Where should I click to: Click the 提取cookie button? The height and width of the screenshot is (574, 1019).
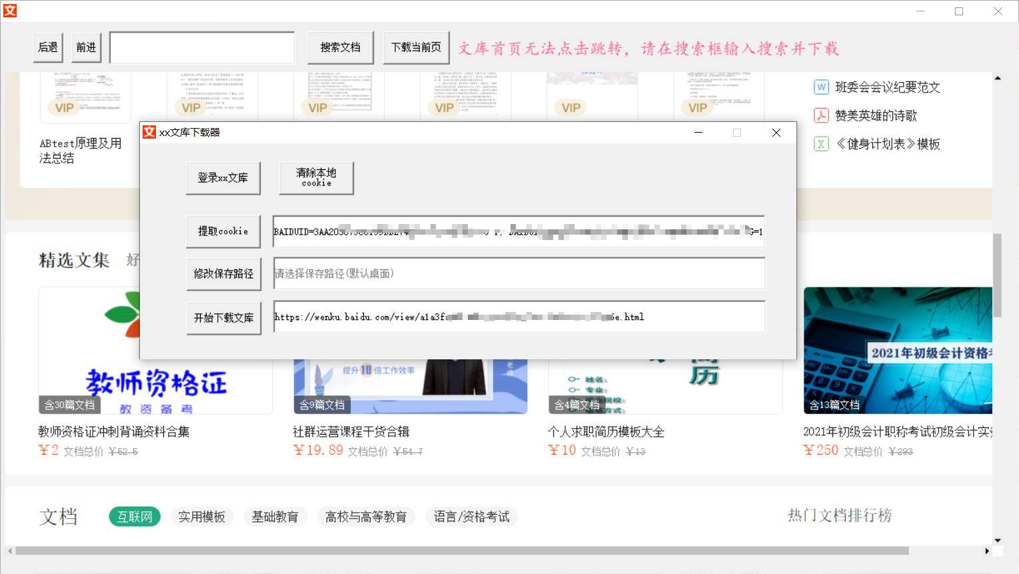(x=223, y=231)
